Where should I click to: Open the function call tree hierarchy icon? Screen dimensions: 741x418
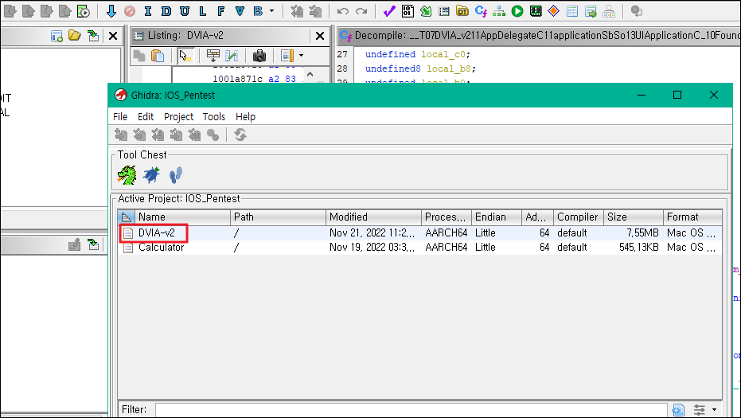tap(499, 11)
